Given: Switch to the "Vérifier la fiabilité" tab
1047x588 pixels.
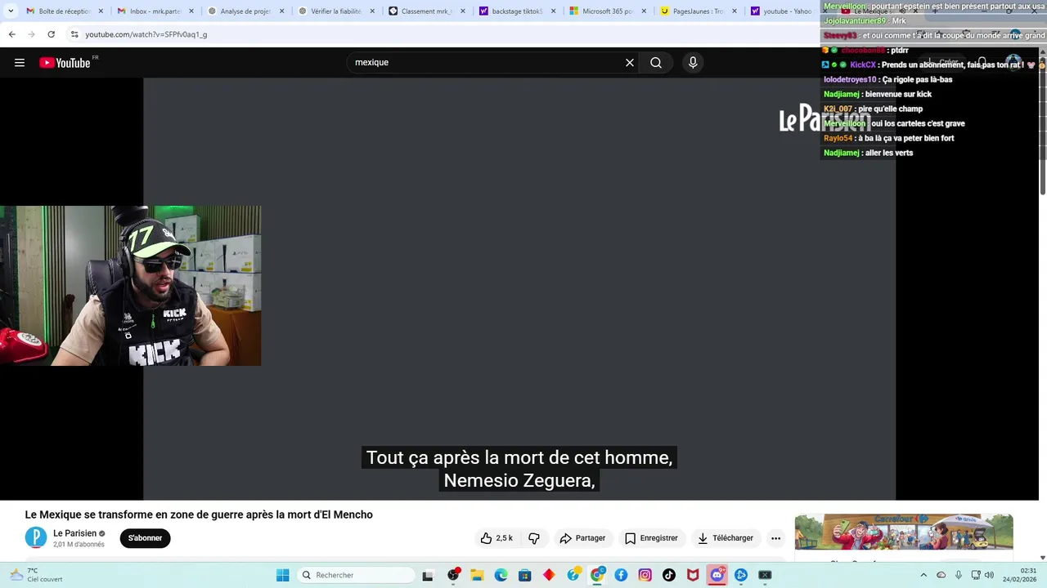Looking at the screenshot, I should pos(335,11).
